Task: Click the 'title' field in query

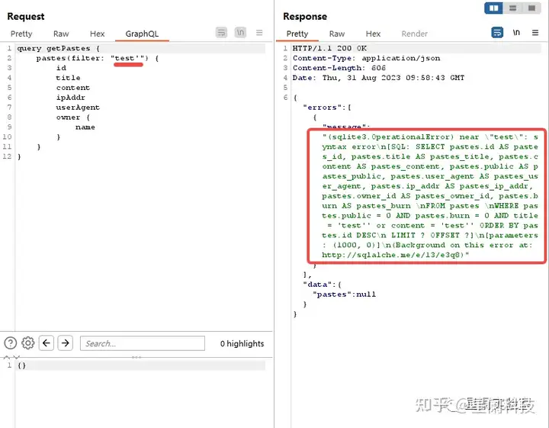Action: (69, 78)
